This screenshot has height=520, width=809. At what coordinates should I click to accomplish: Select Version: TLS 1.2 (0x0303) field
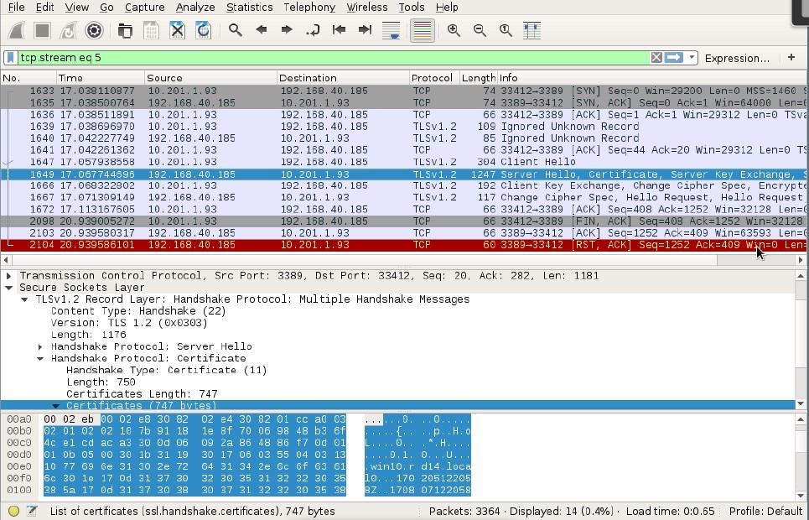click(x=129, y=323)
